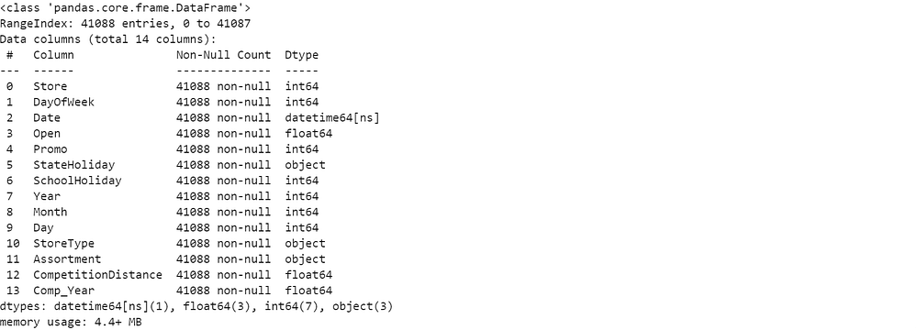Click the 'Assortment' column name
The width and height of the screenshot is (918, 330).
coord(67,259)
